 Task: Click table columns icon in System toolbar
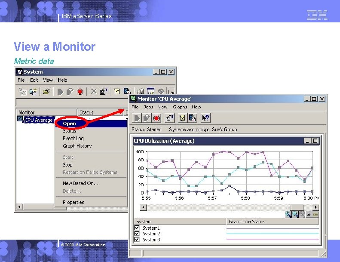tap(150, 91)
